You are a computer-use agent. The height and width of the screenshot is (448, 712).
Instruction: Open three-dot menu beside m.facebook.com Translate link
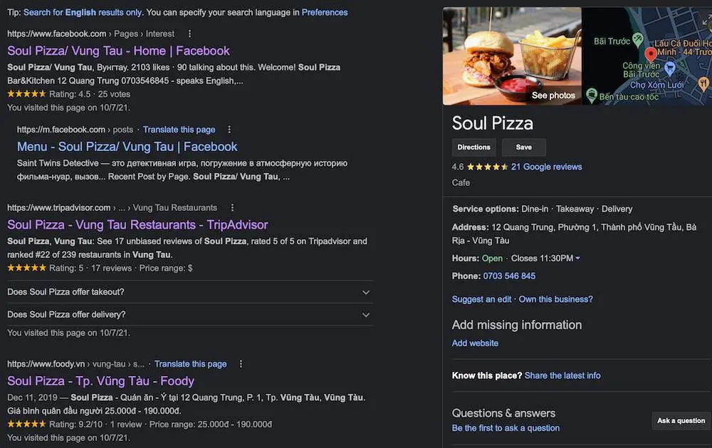(x=229, y=130)
